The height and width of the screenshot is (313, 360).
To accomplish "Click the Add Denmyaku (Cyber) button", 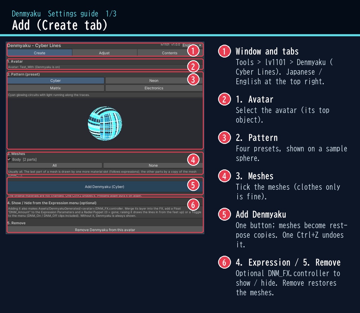I will (x=105, y=187).
